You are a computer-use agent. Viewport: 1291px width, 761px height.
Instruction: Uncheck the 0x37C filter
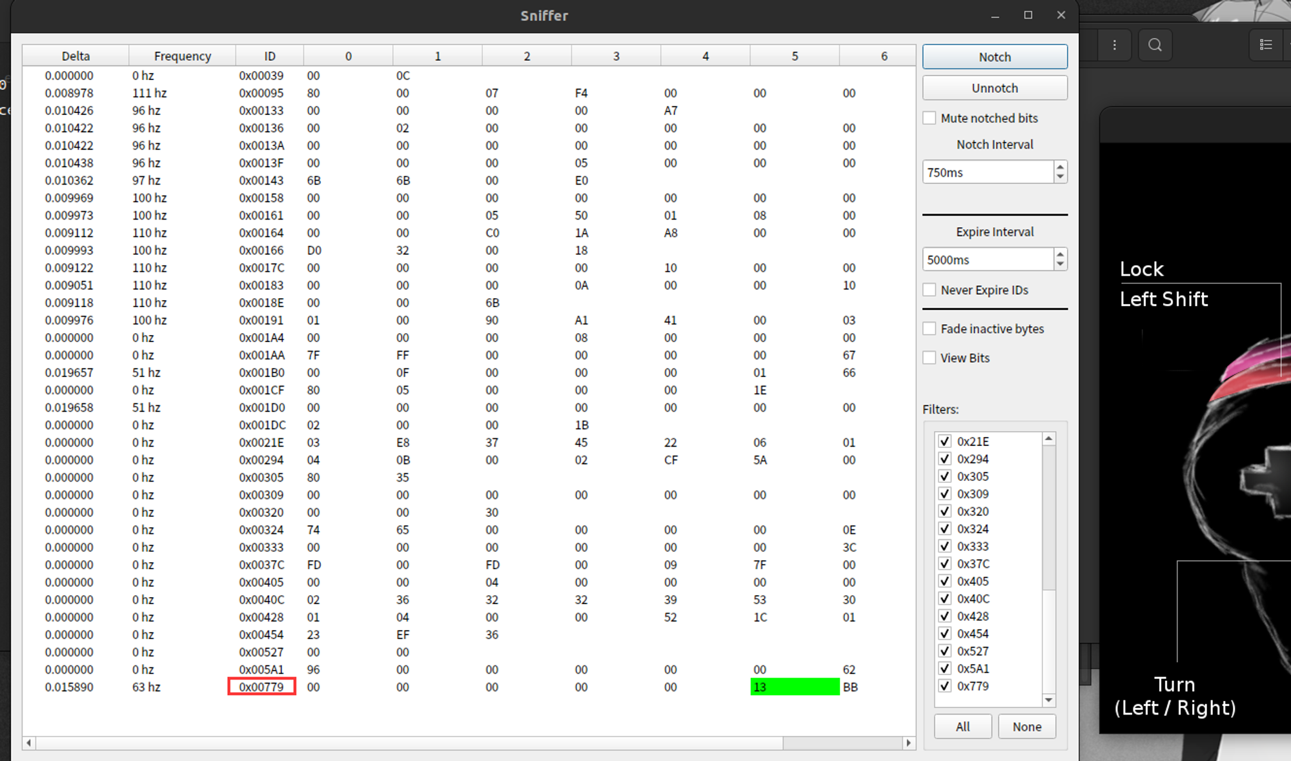point(945,563)
